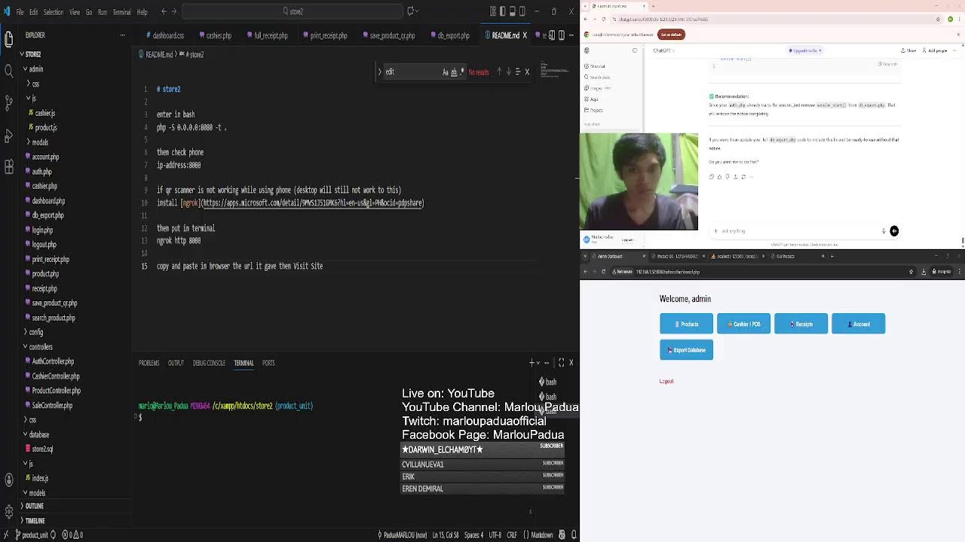
Task: Open the ChatGPT model selector dropdown
Action: [x=664, y=50]
